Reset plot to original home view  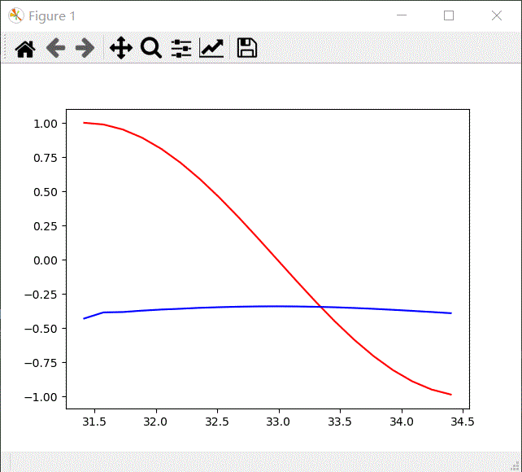coord(25,49)
